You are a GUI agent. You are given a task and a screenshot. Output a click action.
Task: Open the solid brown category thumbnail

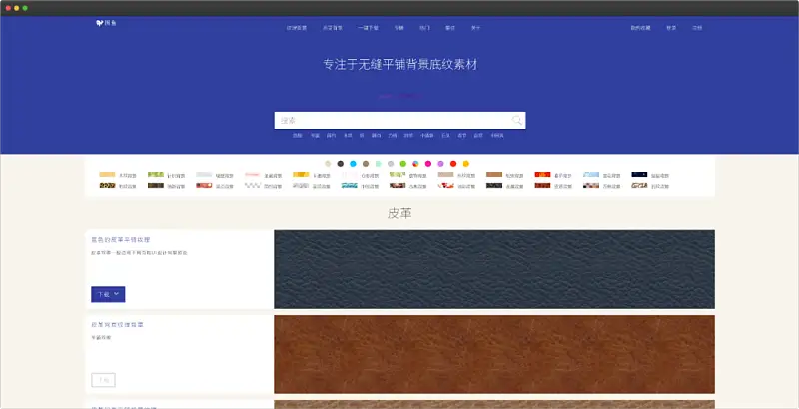point(494,174)
